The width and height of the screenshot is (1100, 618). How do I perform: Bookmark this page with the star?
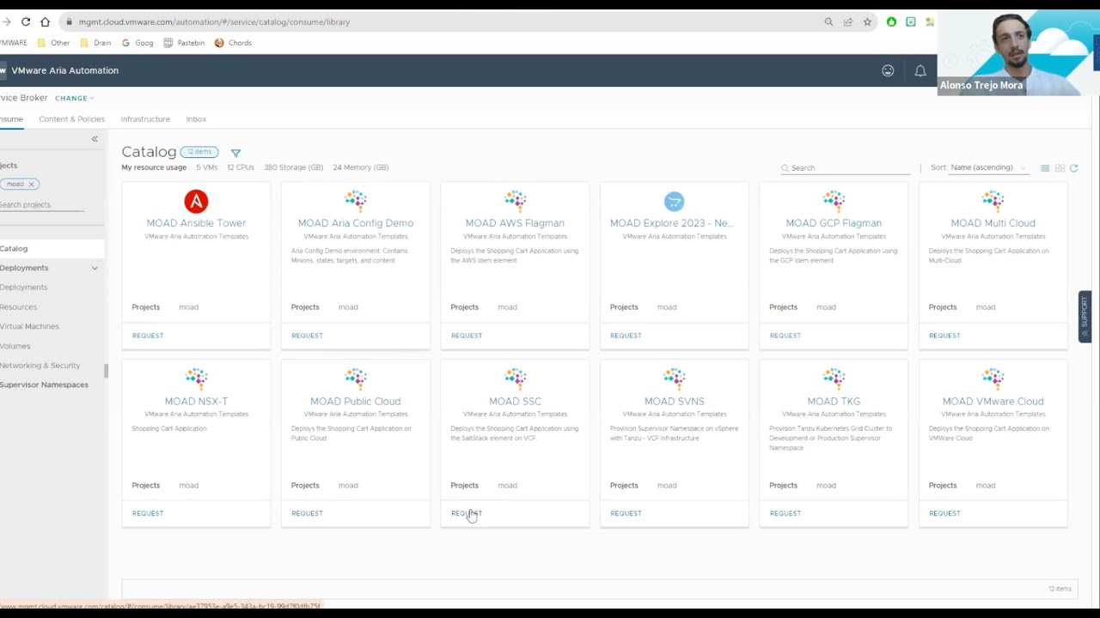click(x=868, y=21)
